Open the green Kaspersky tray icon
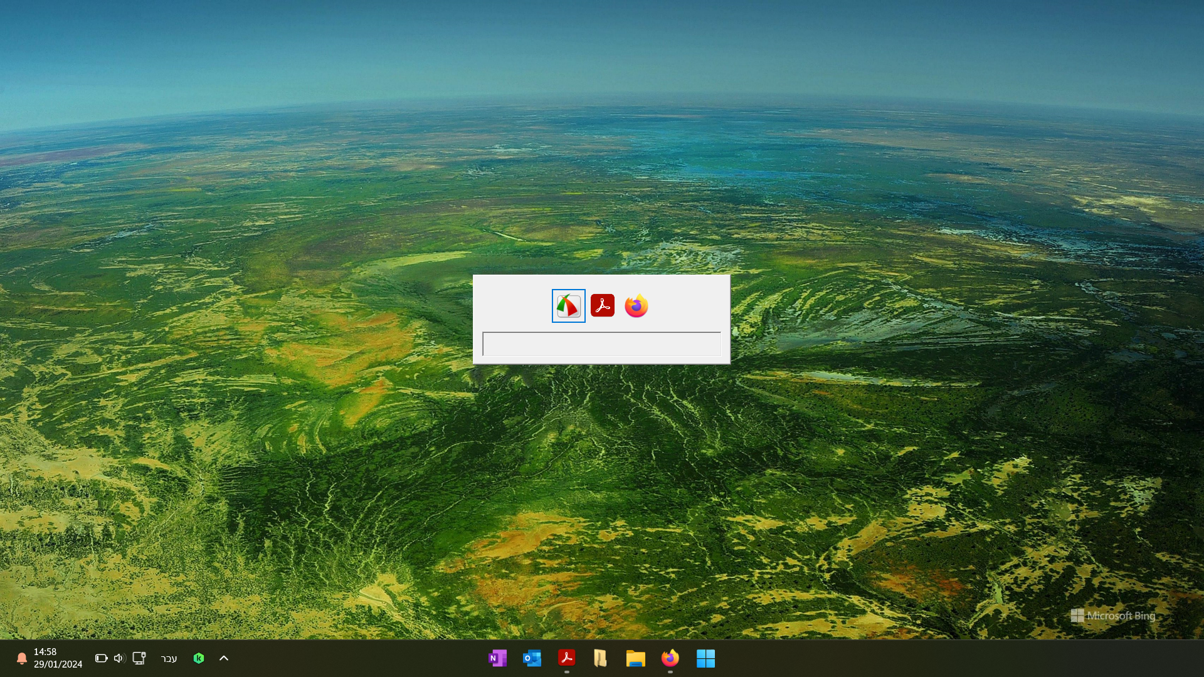The width and height of the screenshot is (1204, 677). click(x=199, y=658)
